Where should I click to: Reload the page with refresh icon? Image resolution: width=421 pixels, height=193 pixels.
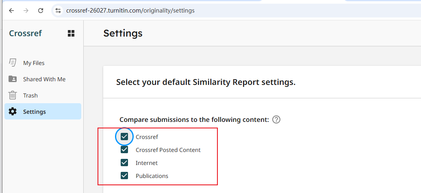[x=41, y=11]
